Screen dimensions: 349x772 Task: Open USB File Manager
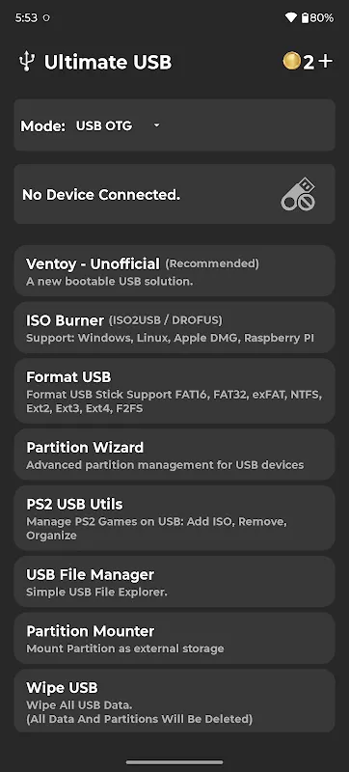pos(174,582)
